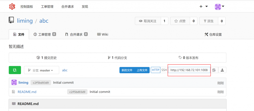Screen dimensions: 254x111
Task: Select the HTTP clone protocol
Action: pos(155,70)
